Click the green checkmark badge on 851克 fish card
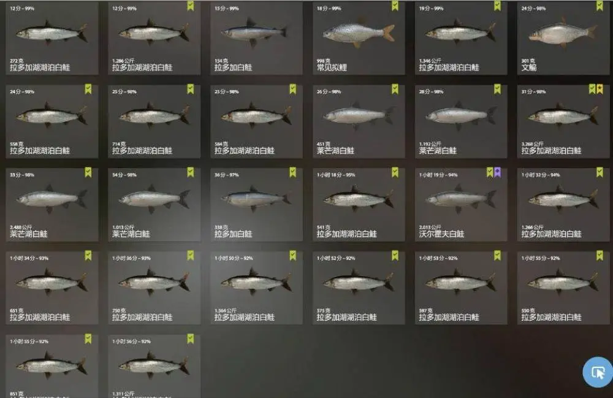Screen dimensions: 613x398 pyautogui.click(x=88, y=339)
